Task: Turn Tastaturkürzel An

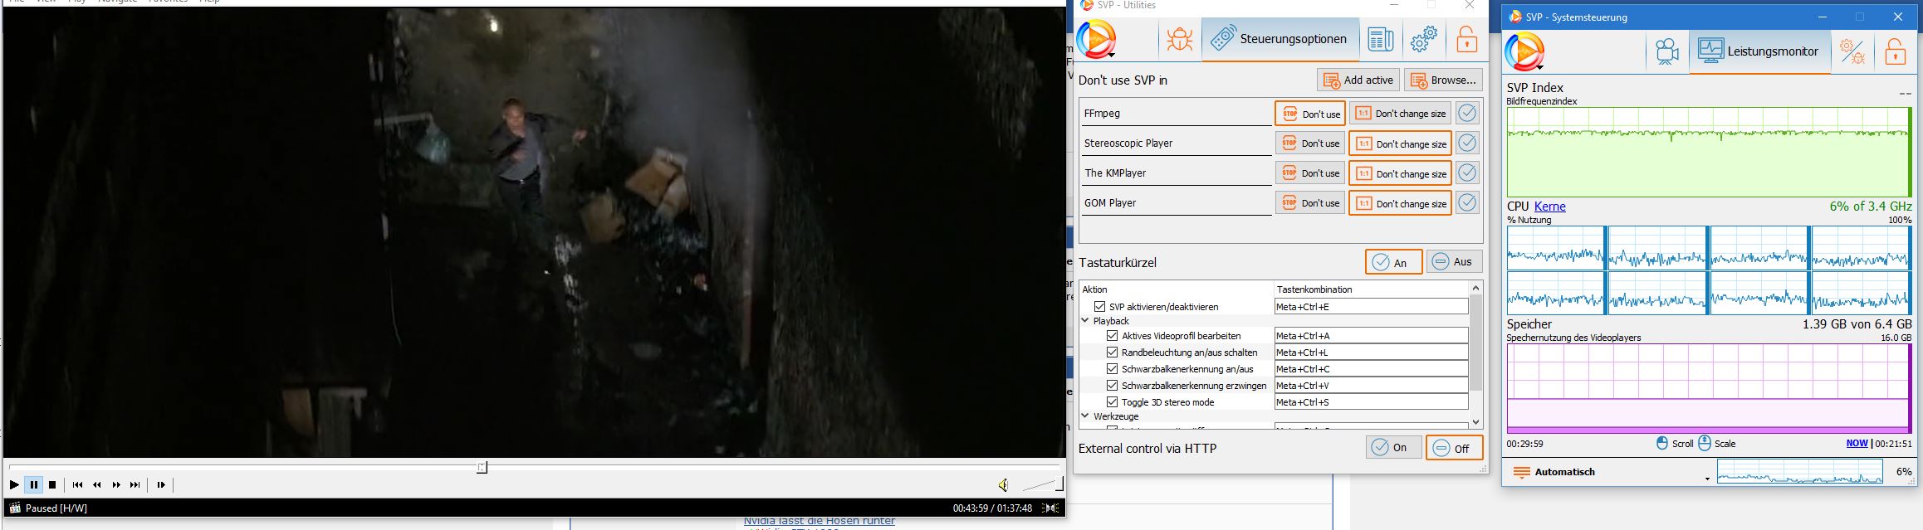Action: [1393, 262]
